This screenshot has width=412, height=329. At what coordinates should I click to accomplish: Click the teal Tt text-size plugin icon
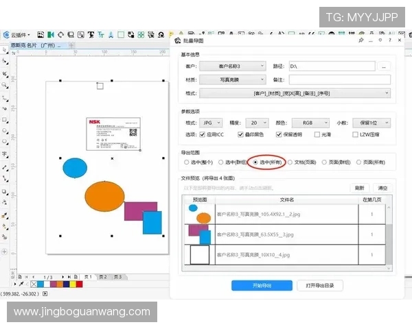(x=101, y=35)
